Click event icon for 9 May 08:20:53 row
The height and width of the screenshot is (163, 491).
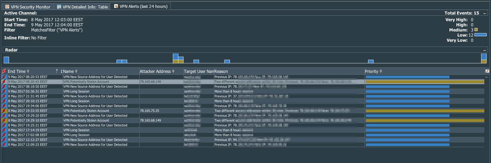4,77
